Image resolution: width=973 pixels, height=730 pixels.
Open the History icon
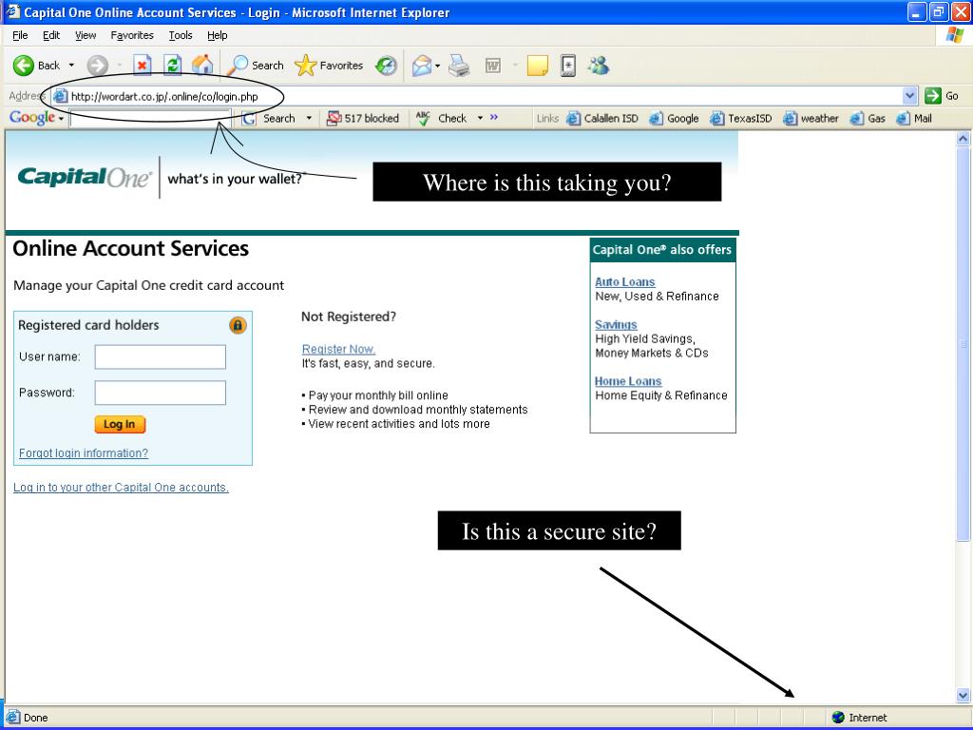pyautogui.click(x=386, y=66)
